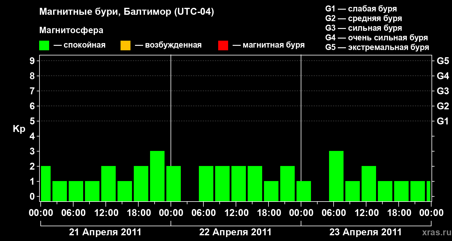Click the '12:00' tick label for 21 April

[106, 213]
